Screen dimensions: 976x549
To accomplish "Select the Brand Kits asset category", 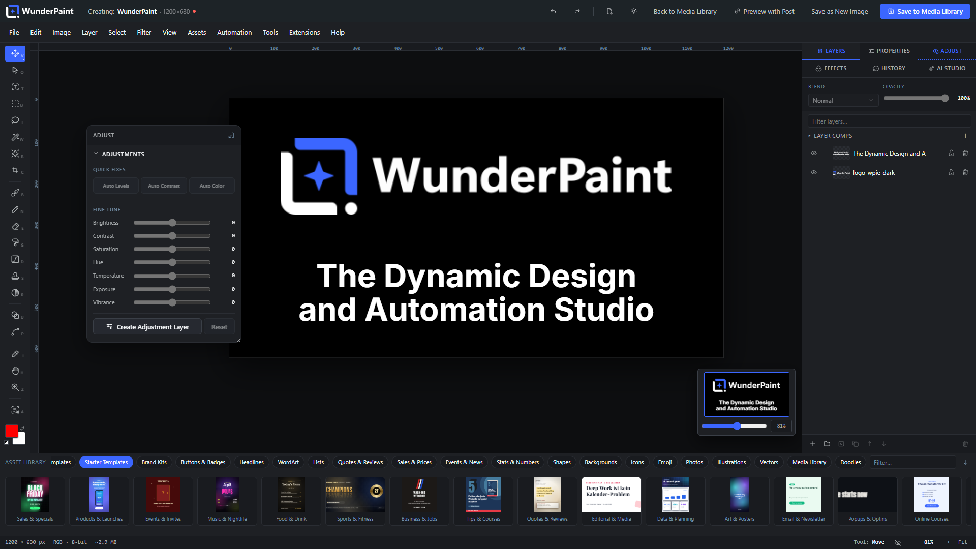I will click(x=154, y=462).
